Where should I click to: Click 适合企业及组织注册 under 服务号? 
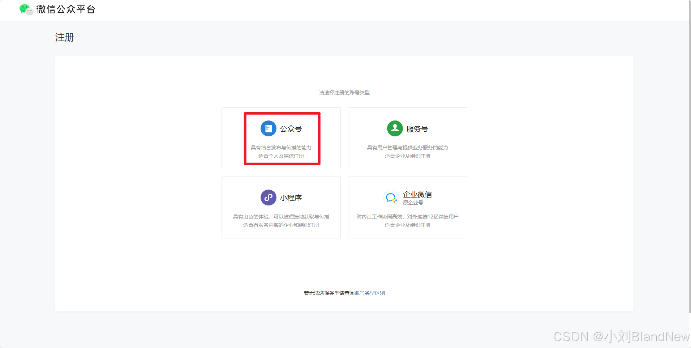point(408,156)
